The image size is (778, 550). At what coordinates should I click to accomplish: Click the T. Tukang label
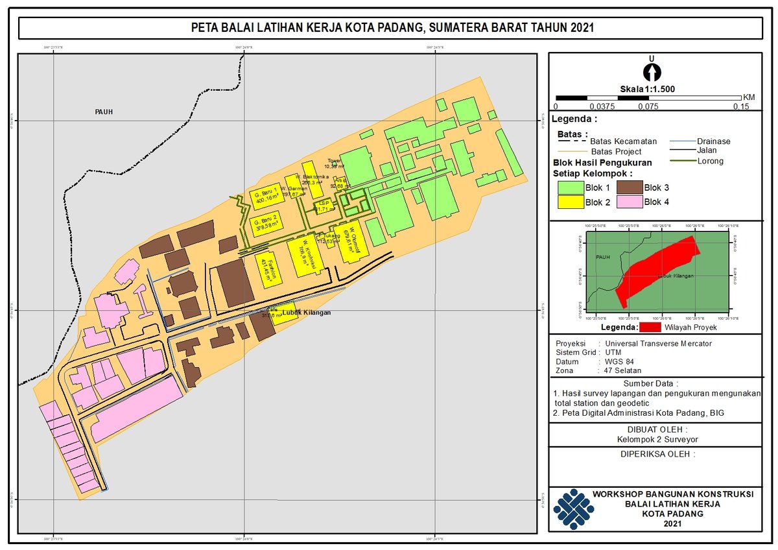(329, 235)
